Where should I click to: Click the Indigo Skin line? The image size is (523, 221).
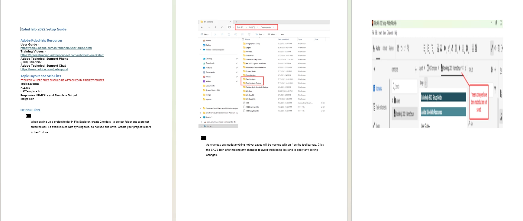(x=27, y=99)
